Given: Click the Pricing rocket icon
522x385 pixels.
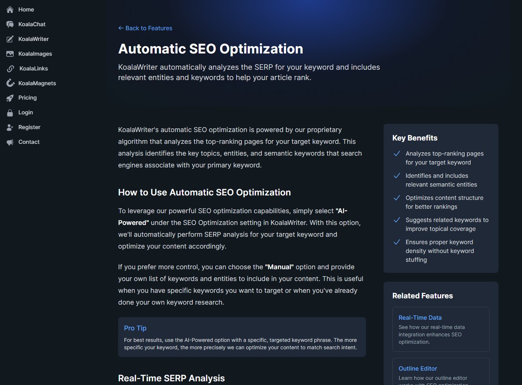Looking at the screenshot, I should [x=10, y=98].
